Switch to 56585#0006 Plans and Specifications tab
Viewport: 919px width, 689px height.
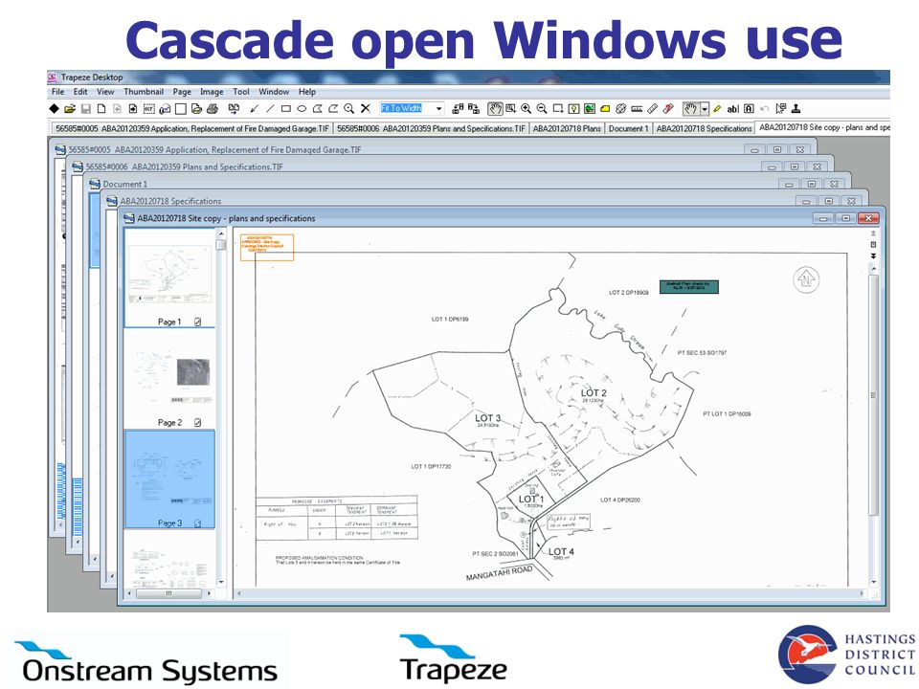431,128
